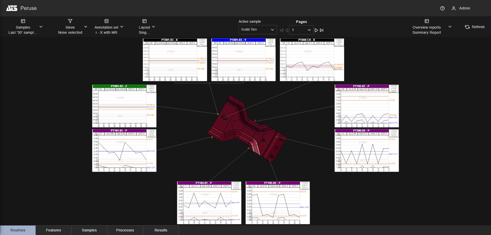Screen dimensions: 491x235
Task: Switch to the Features tab
Action: pos(53,230)
